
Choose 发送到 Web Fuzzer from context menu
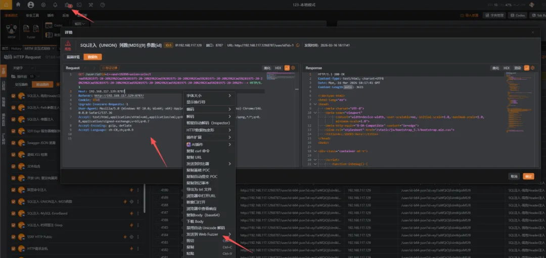coord(209,234)
